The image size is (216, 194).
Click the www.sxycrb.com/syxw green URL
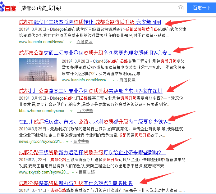click(44, 172)
